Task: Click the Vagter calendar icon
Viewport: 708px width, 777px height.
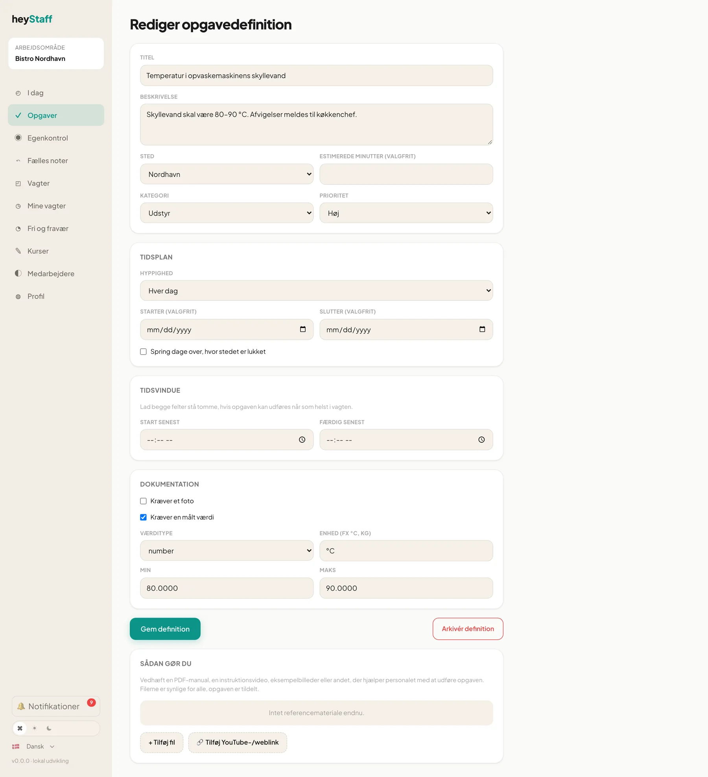Action: pos(18,183)
